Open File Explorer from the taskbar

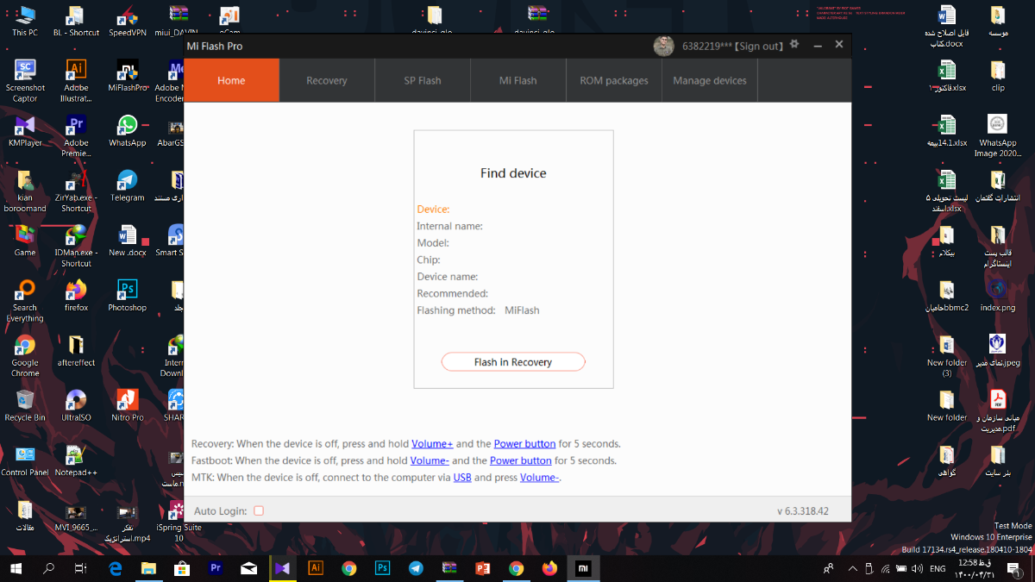(x=148, y=568)
